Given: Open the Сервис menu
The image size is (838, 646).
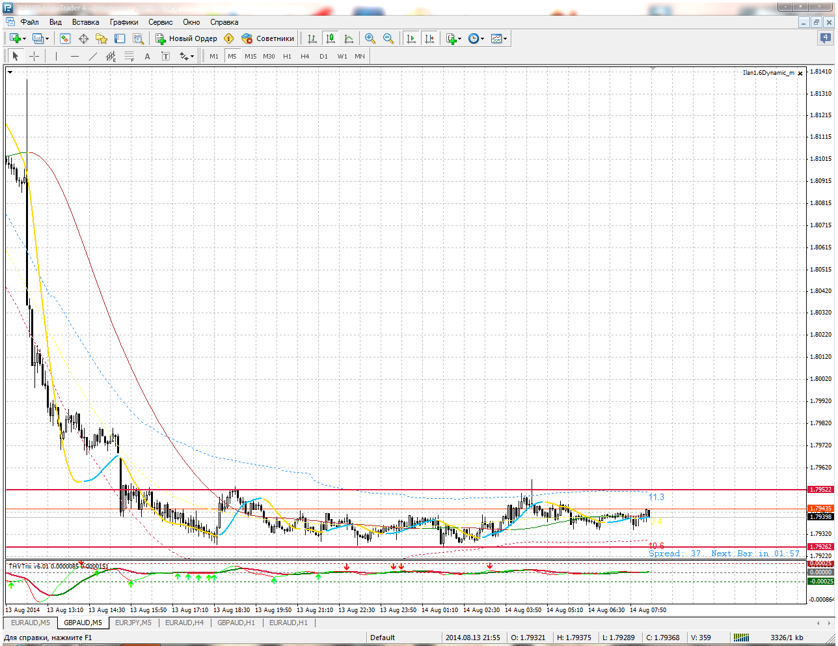Looking at the screenshot, I should pos(160,22).
